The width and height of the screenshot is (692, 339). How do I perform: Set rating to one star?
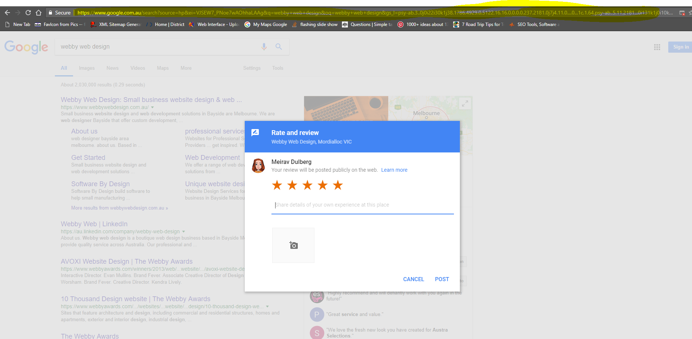pyautogui.click(x=277, y=185)
